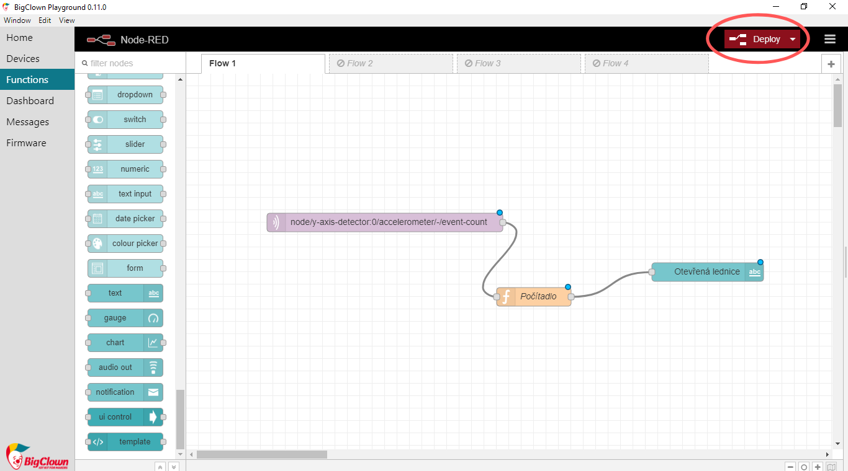Open the Edit menu
This screenshot has width=848, height=471.
[x=45, y=20]
